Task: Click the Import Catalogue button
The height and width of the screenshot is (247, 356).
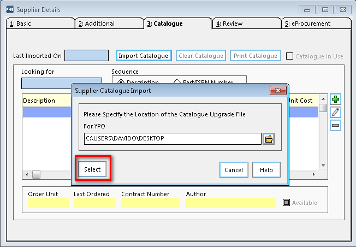Action: [144, 56]
